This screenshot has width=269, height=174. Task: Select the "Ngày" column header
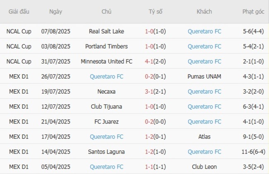pyautogui.click(x=56, y=12)
